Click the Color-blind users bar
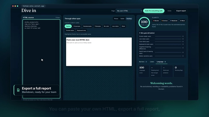 click(x=168, y=42)
